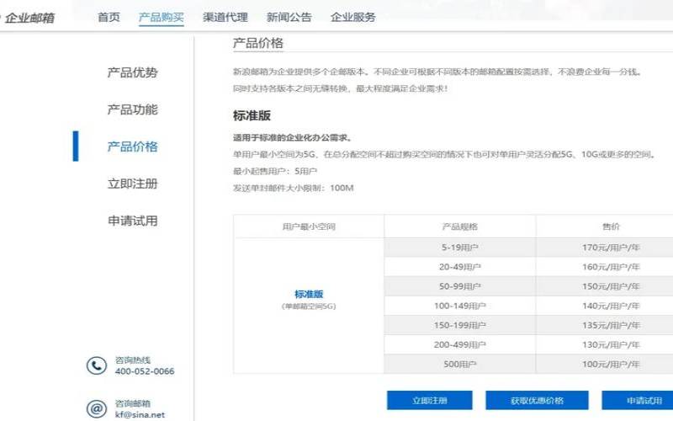This screenshot has height=421, width=673.
Task: Click the kf@sina.net email address
Action: click(140, 414)
